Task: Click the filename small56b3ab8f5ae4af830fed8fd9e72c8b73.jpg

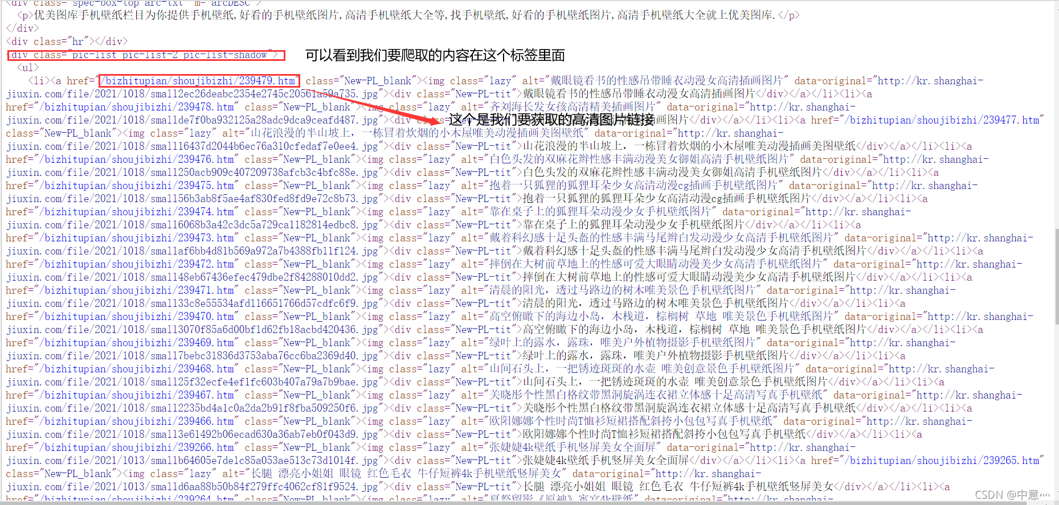Action: click(264, 199)
